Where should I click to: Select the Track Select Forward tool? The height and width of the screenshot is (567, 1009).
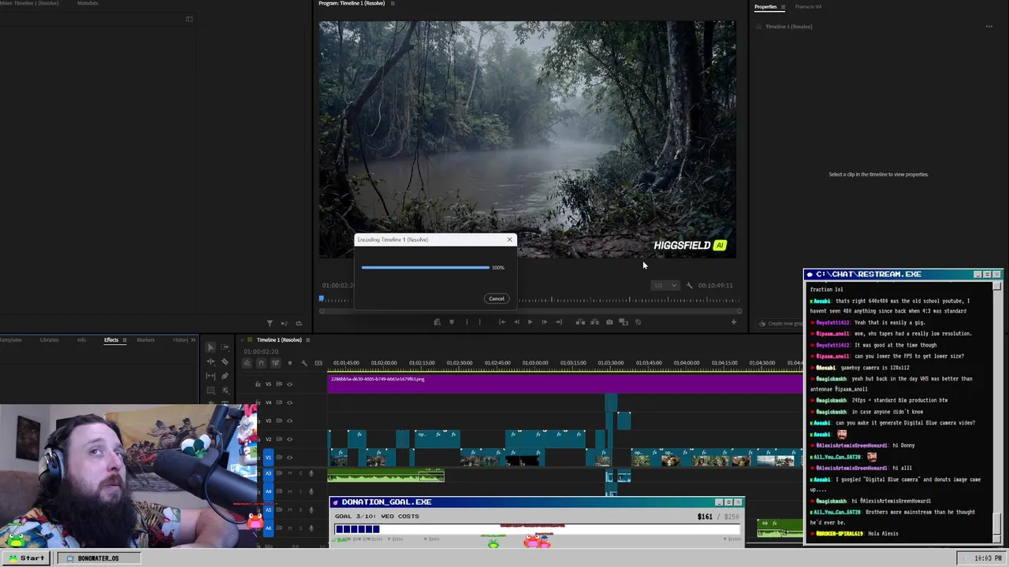225,347
